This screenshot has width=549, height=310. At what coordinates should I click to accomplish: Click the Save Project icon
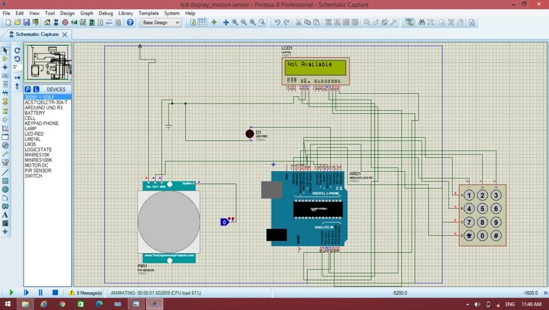click(x=26, y=22)
